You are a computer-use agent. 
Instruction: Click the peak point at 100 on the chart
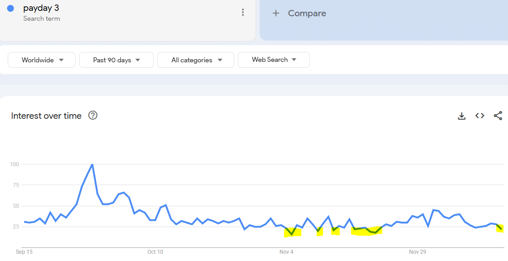coord(92,164)
